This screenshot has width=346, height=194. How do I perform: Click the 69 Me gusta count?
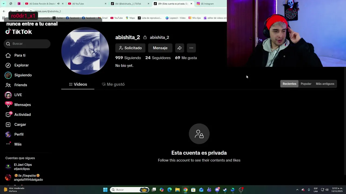click(186, 58)
